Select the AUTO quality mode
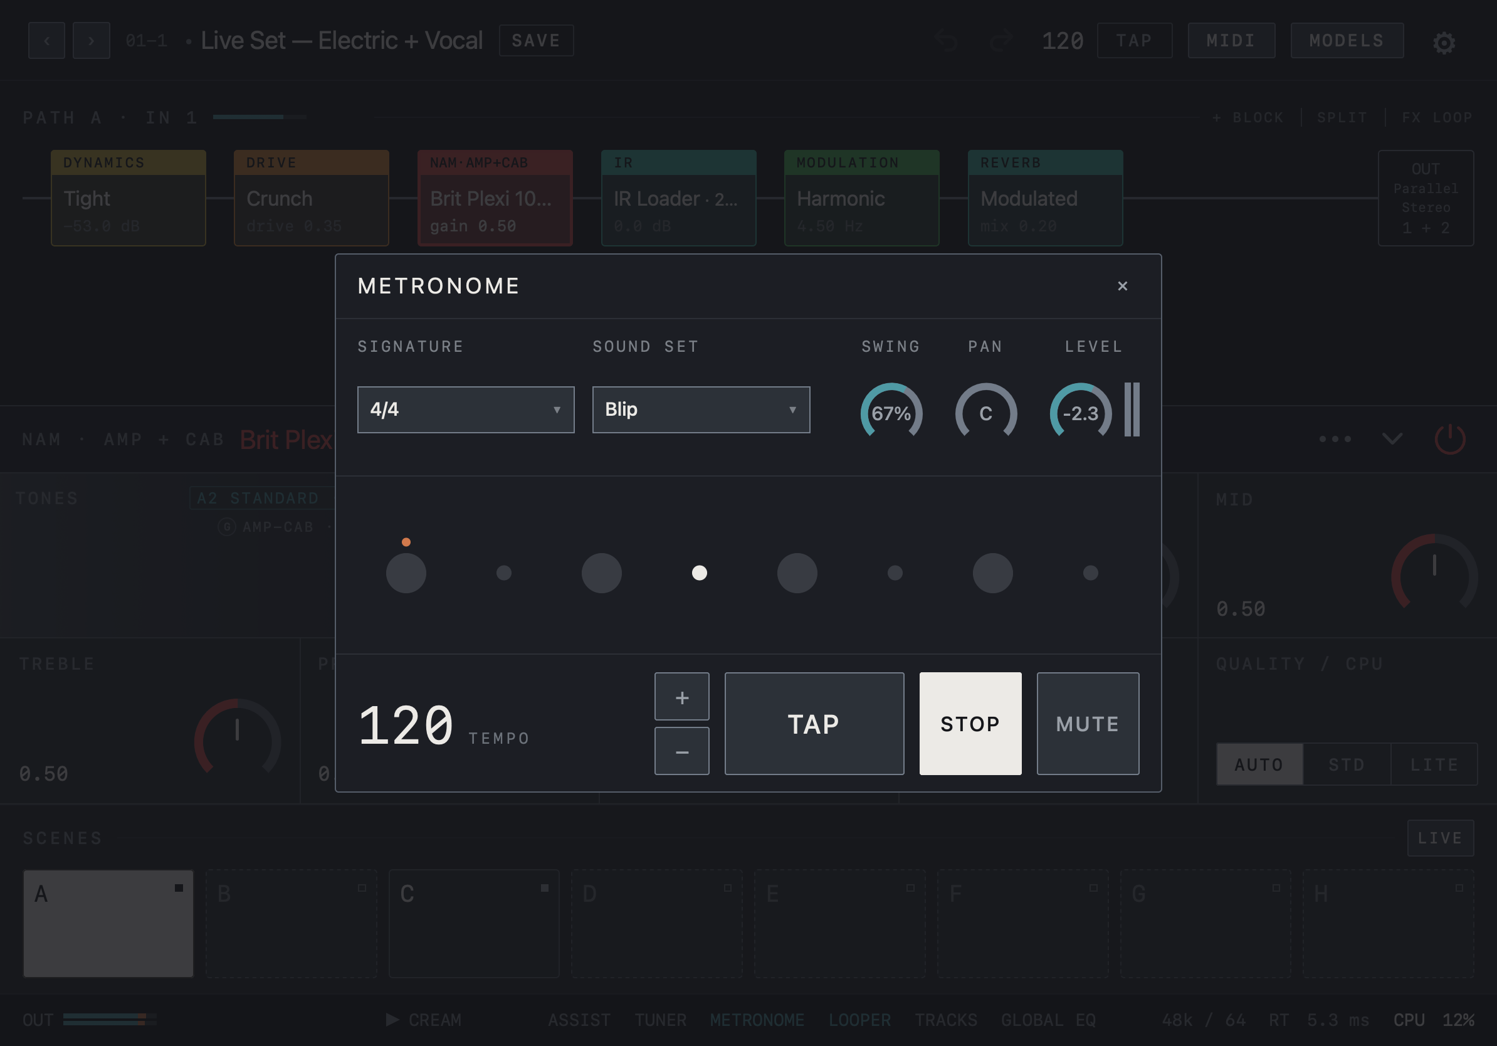The image size is (1497, 1046). click(1259, 764)
